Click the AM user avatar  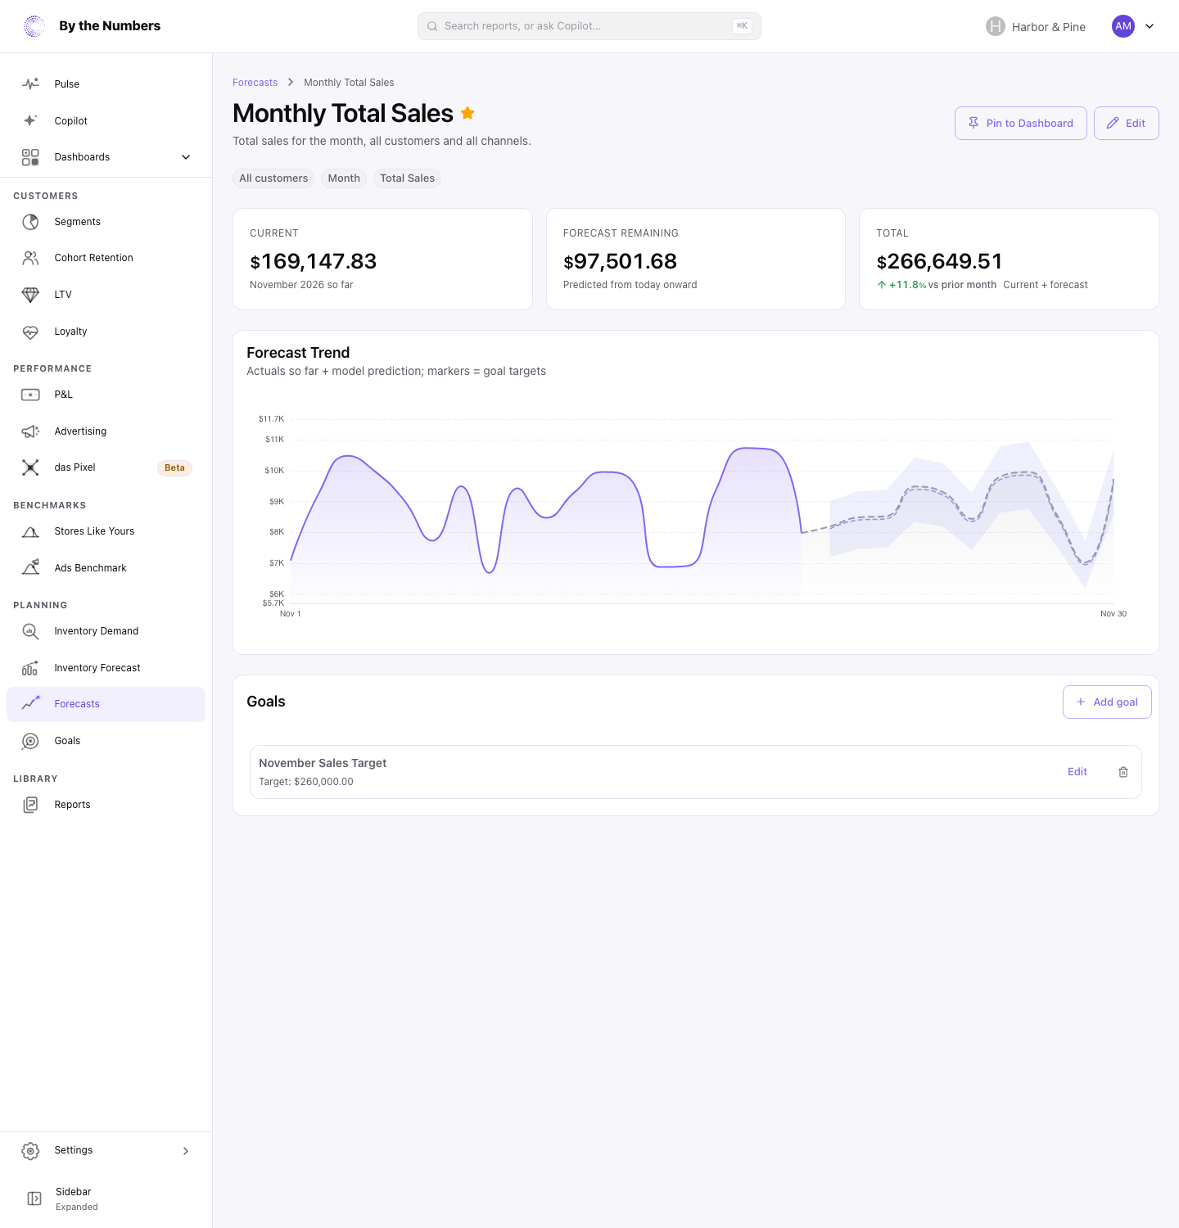click(1123, 26)
